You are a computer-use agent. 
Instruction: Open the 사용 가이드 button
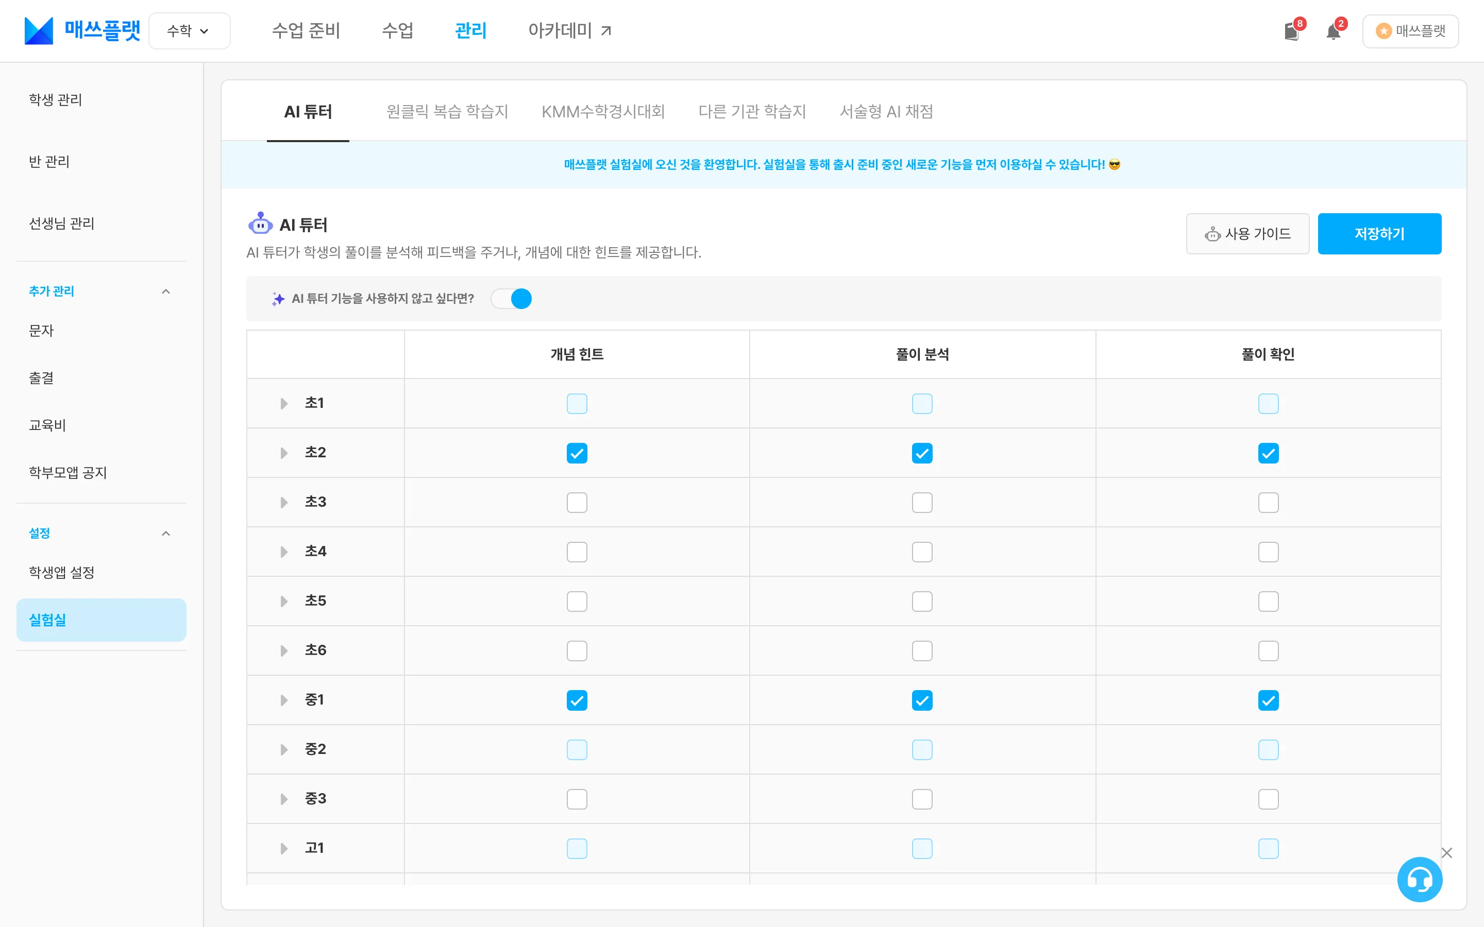click(x=1247, y=234)
